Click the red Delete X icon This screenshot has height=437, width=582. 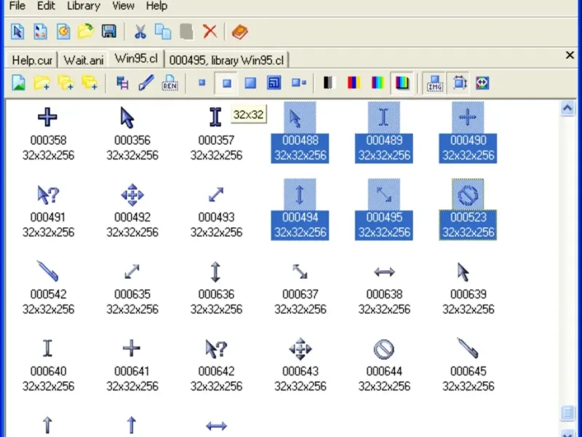210,31
